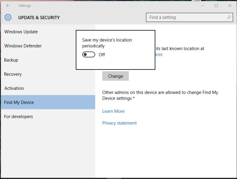Click the Find a setting search box
Screen dimensions: 237x179
[x=186, y=17]
